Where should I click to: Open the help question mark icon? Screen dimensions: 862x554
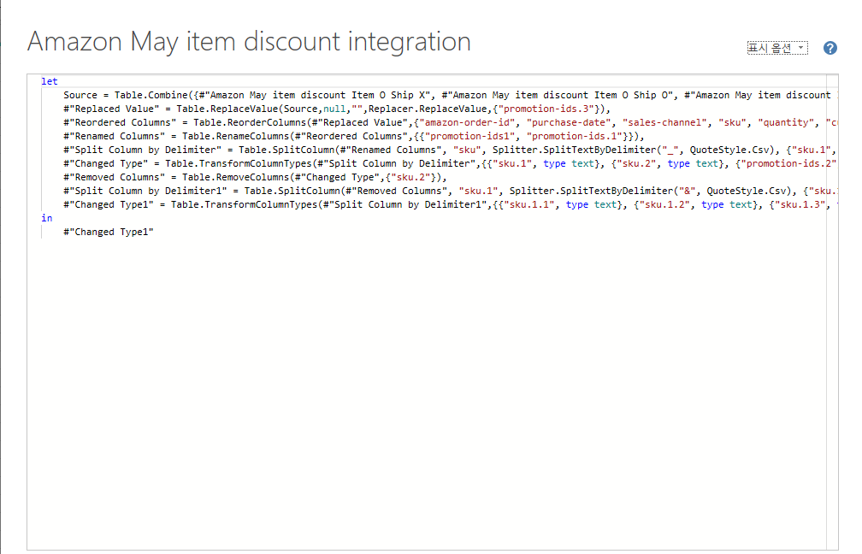coord(830,48)
